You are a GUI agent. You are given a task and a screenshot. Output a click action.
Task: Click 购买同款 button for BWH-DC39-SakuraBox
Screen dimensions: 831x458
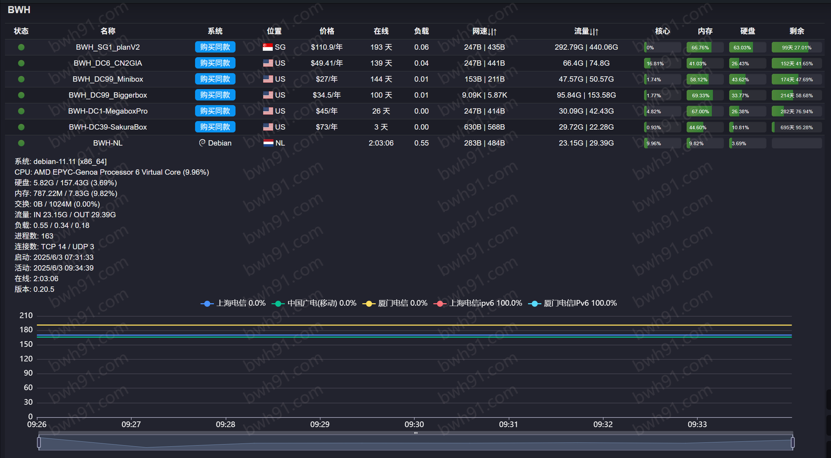tap(215, 127)
